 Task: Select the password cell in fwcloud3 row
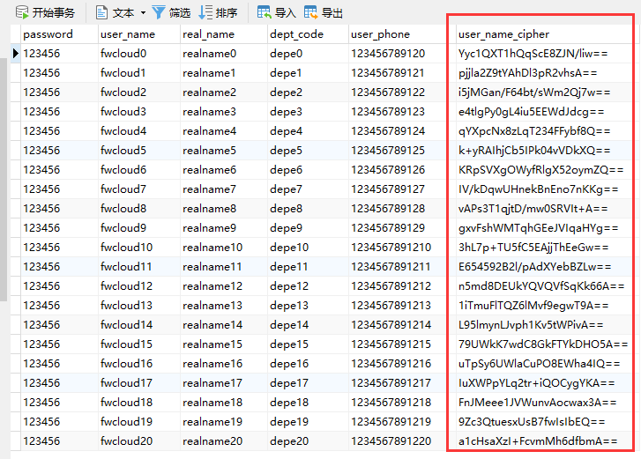click(41, 112)
